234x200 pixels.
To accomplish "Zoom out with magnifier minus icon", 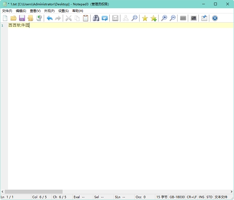I will pos(173,18).
